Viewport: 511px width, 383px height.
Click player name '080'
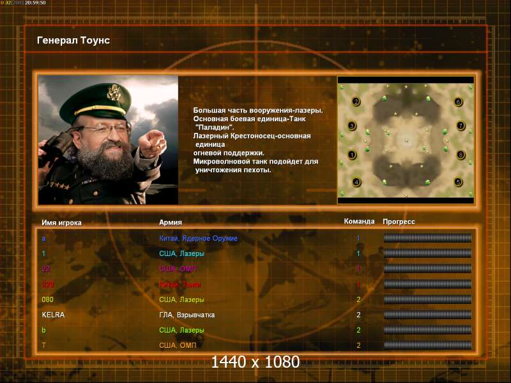point(47,299)
